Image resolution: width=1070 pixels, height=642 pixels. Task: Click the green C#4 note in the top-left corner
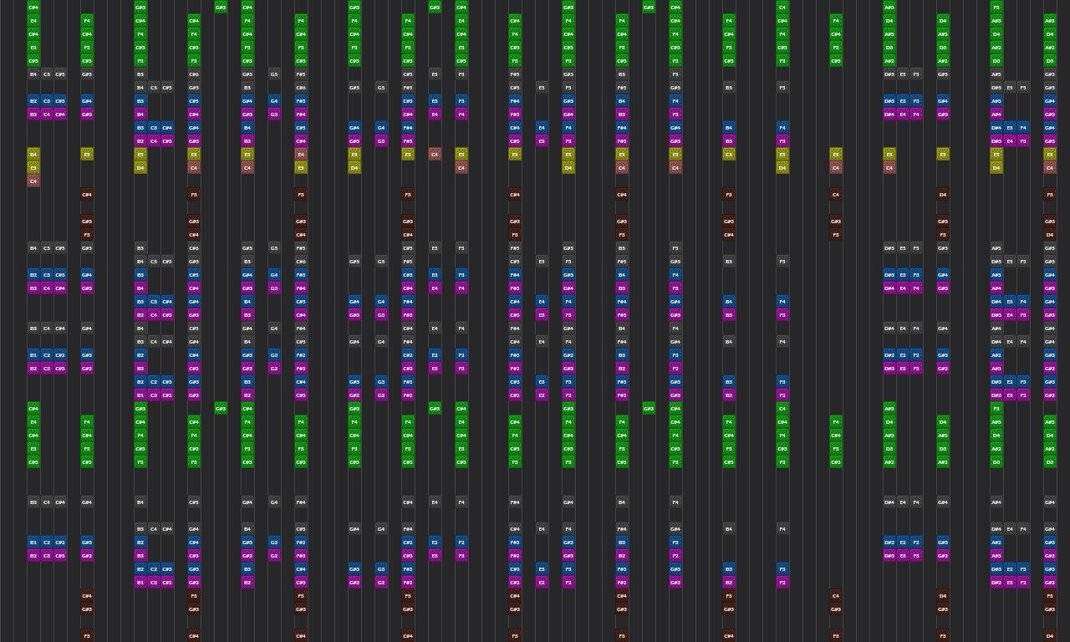coord(33,7)
